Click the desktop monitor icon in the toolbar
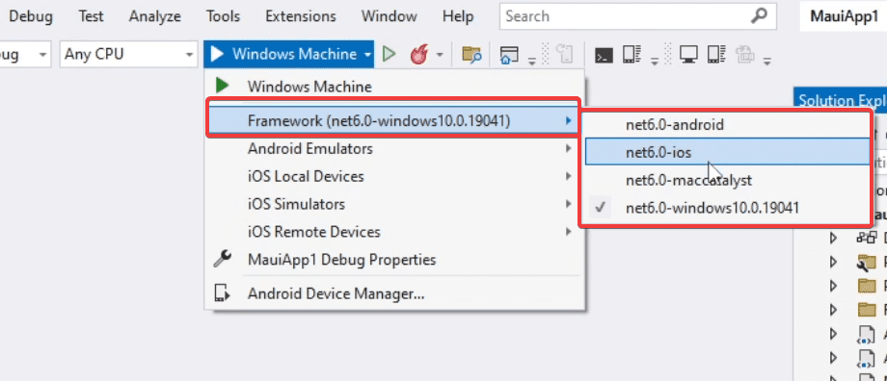This screenshot has width=887, height=381. pyautogui.click(x=689, y=55)
